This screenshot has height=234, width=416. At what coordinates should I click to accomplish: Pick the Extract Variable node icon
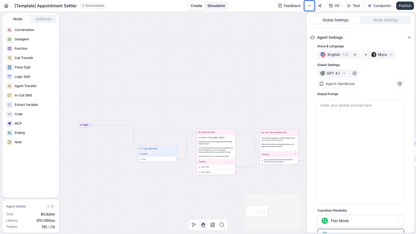[9, 105]
